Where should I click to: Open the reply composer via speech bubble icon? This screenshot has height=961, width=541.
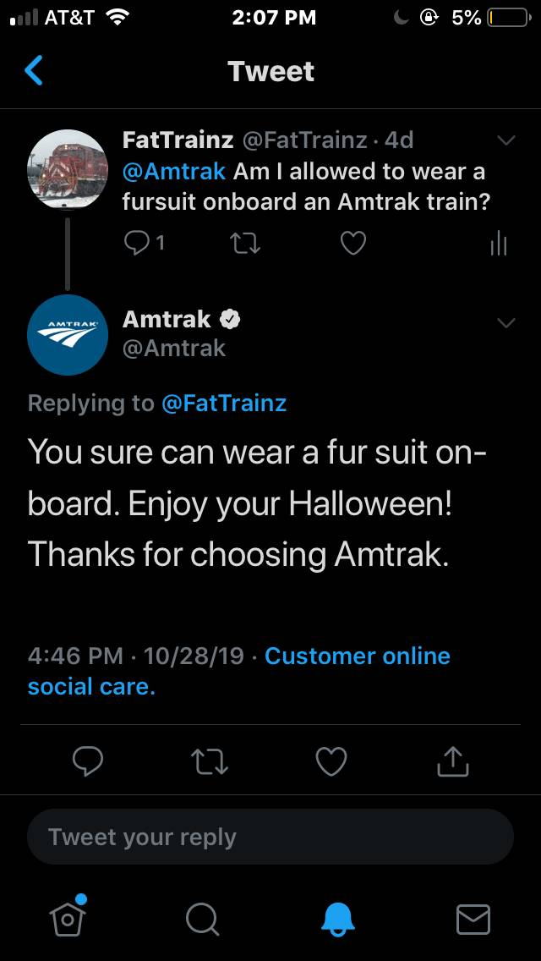(x=88, y=761)
